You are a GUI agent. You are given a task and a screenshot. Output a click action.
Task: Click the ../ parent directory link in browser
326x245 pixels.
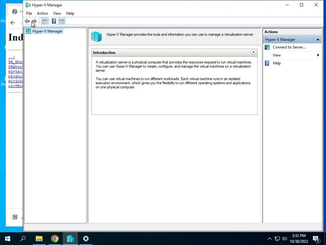point(12,57)
